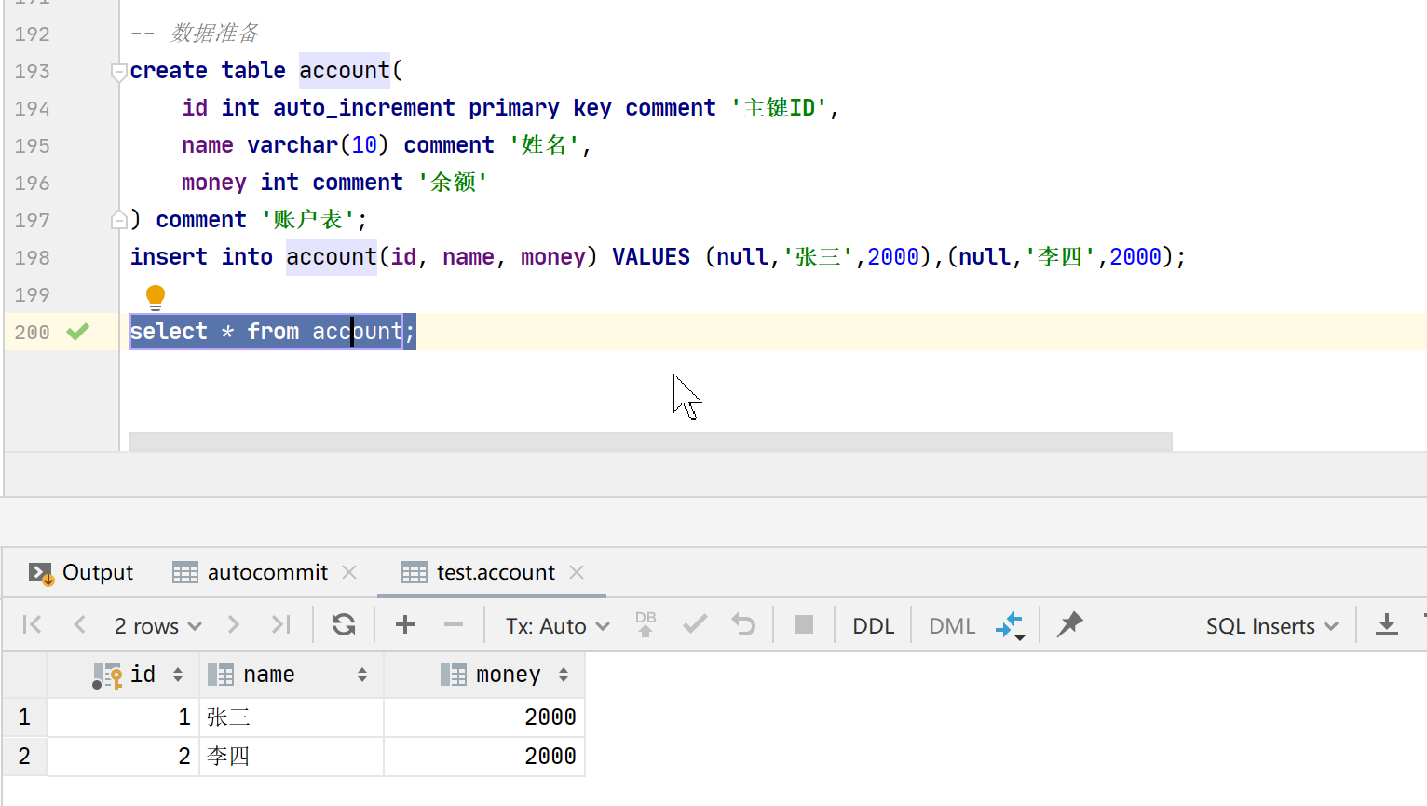Screen dimensions: 1427x806
Task: Click the DDL button
Action: [x=873, y=626]
